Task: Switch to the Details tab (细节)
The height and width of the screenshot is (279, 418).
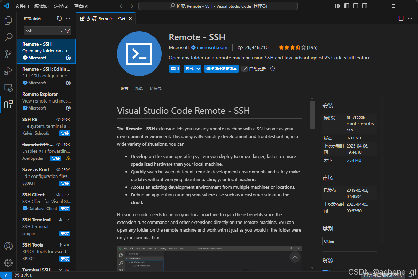Action: (124, 89)
